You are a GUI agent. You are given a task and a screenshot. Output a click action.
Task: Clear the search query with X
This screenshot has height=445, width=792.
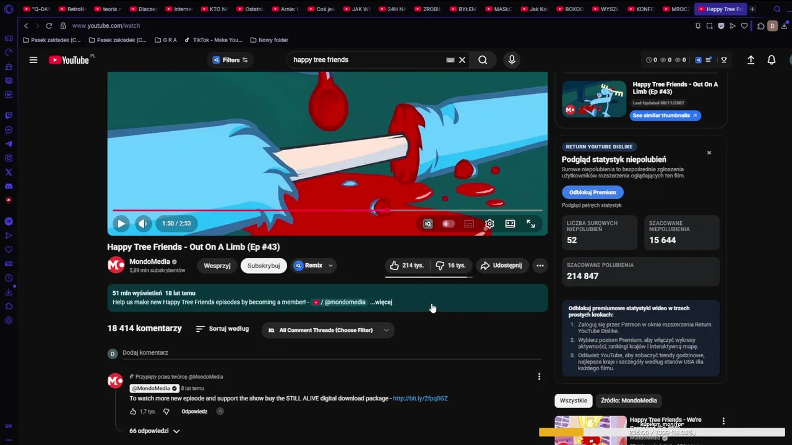coord(462,60)
